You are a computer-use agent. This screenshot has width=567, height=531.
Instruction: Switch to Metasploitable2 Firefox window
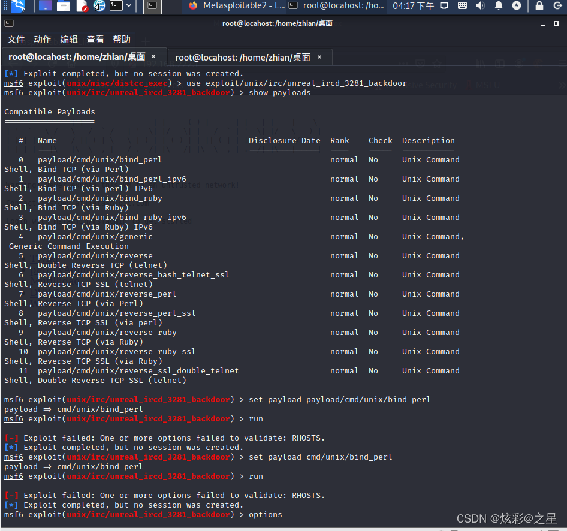237,5
